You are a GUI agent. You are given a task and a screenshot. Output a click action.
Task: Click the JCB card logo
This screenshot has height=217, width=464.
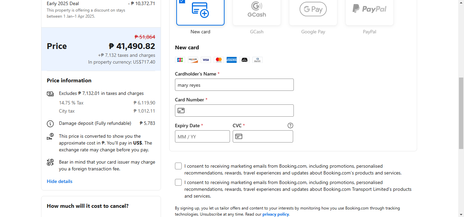point(180,60)
